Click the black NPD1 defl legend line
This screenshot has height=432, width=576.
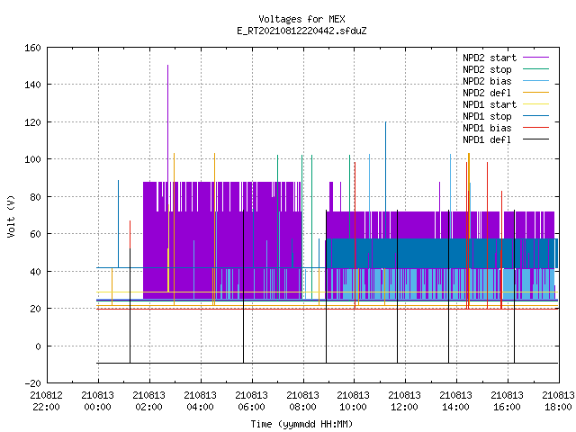(x=535, y=139)
